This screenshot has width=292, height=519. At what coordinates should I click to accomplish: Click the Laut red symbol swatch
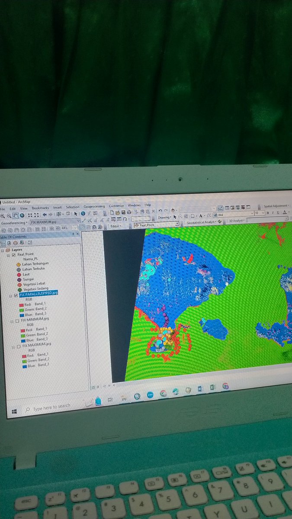[19, 275]
